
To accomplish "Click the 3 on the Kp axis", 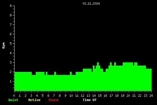I will [11, 62].
